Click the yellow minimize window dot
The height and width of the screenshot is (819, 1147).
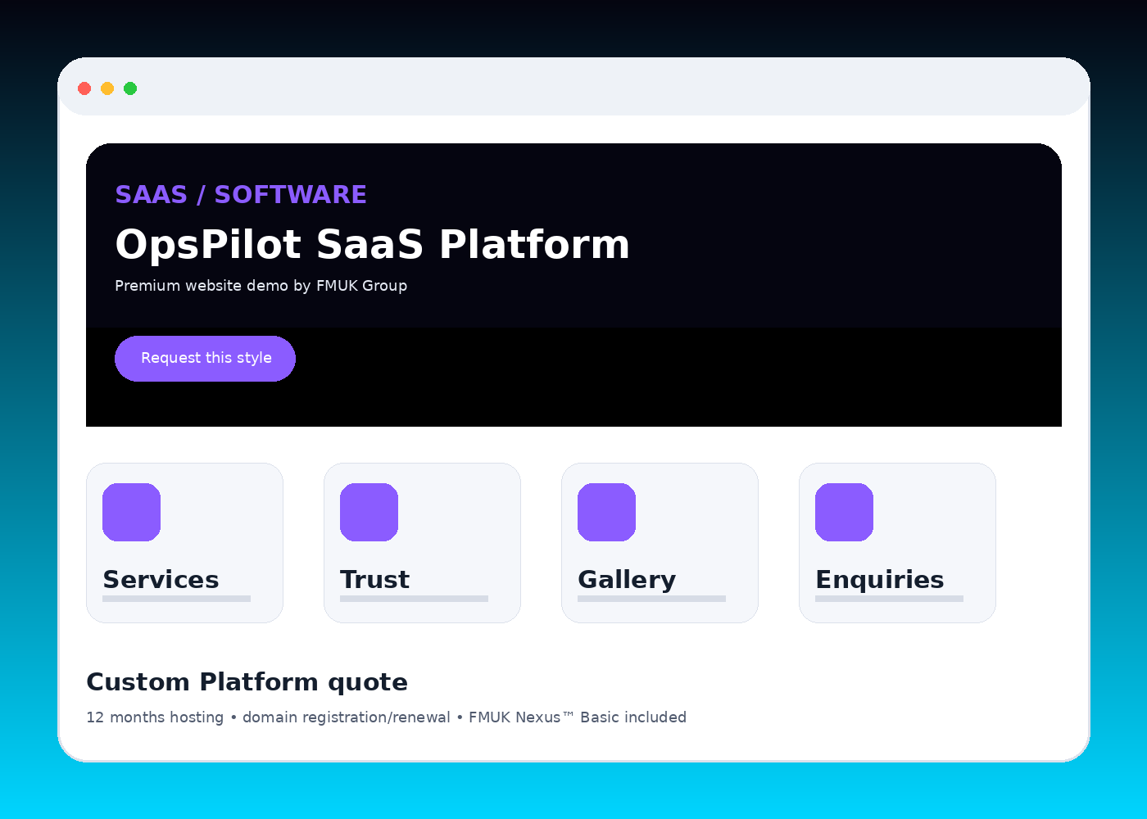coord(107,88)
